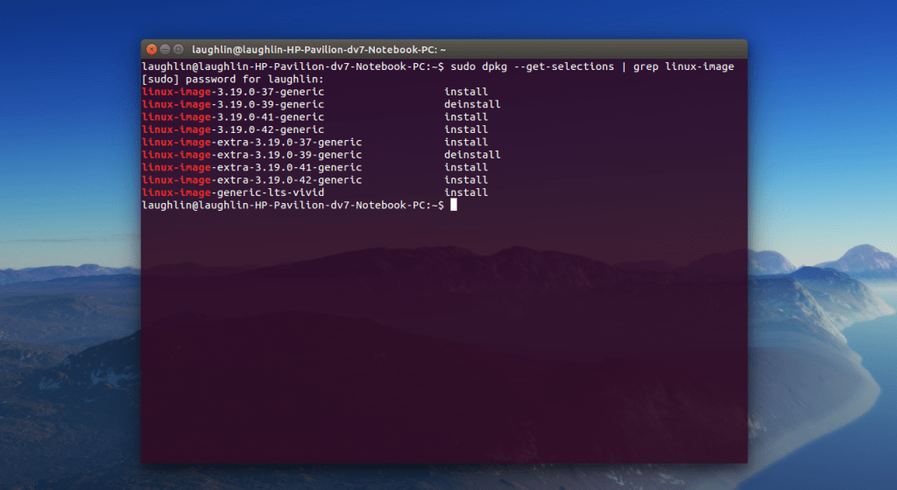The height and width of the screenshot is (490, 897).
Task: Click the "[sudo] password for laughlin:" line
Action: (233, 80)
